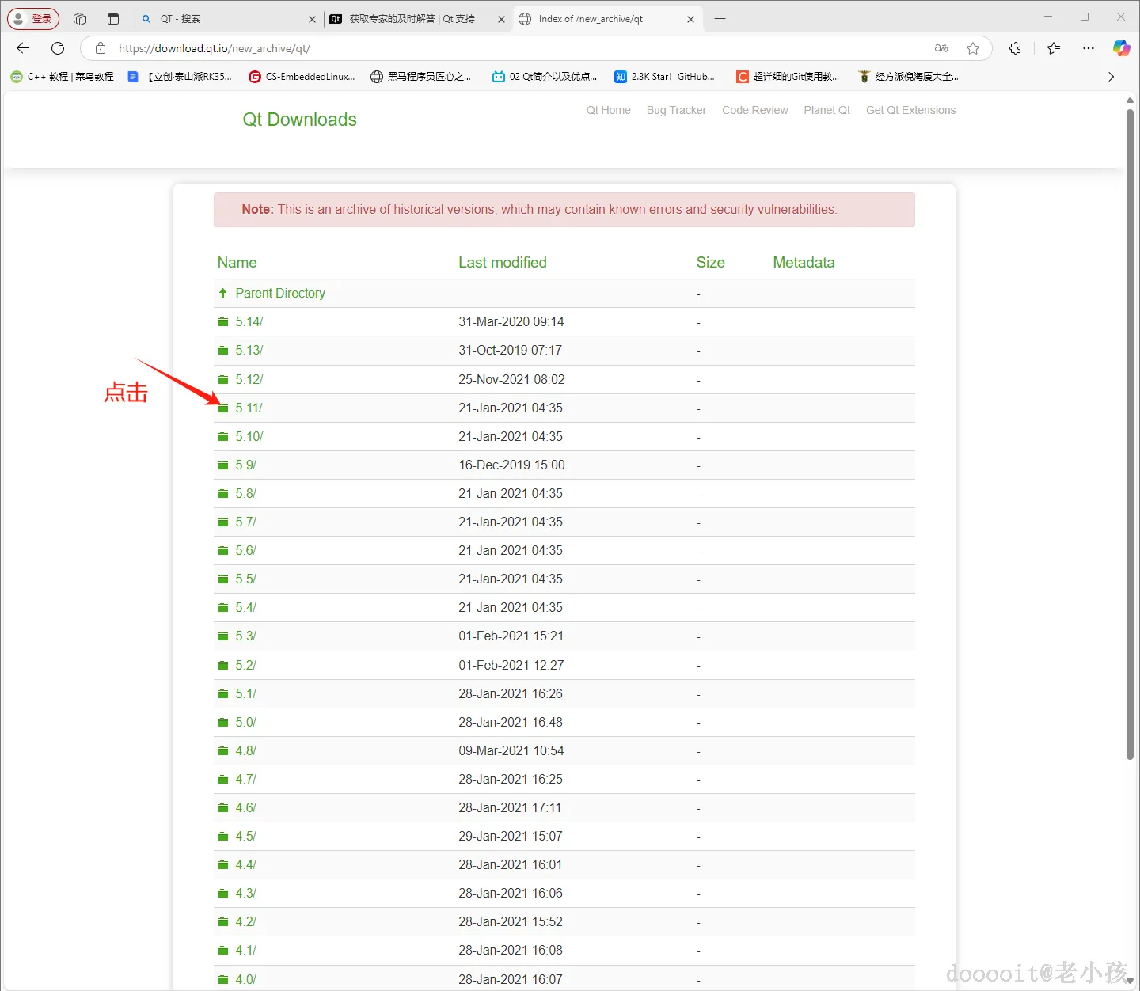
Task: Add page to favorites with star icon
Action: (973, 48)
